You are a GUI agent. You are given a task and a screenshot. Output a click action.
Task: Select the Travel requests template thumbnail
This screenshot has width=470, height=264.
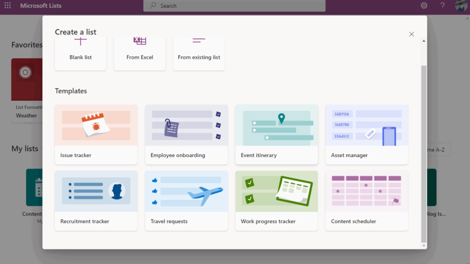(186, 191)
